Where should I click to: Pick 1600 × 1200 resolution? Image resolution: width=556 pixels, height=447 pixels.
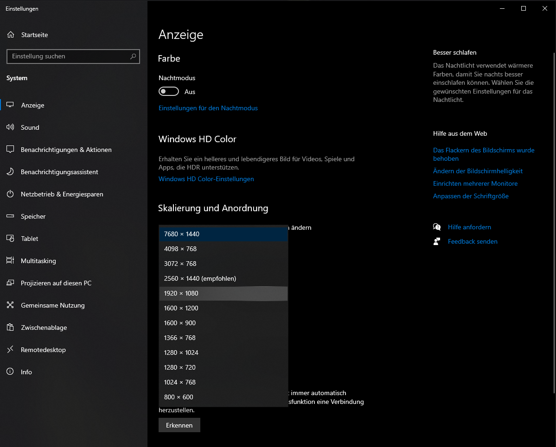224,308
